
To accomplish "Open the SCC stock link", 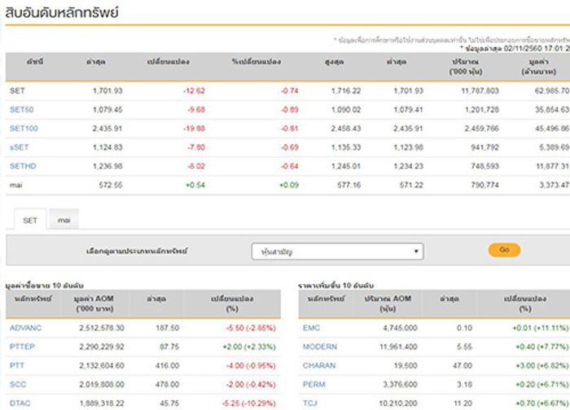I will coord(18,384).
